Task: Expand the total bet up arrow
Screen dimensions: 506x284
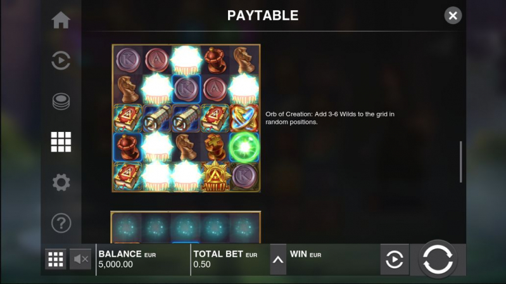Action: 278,259
